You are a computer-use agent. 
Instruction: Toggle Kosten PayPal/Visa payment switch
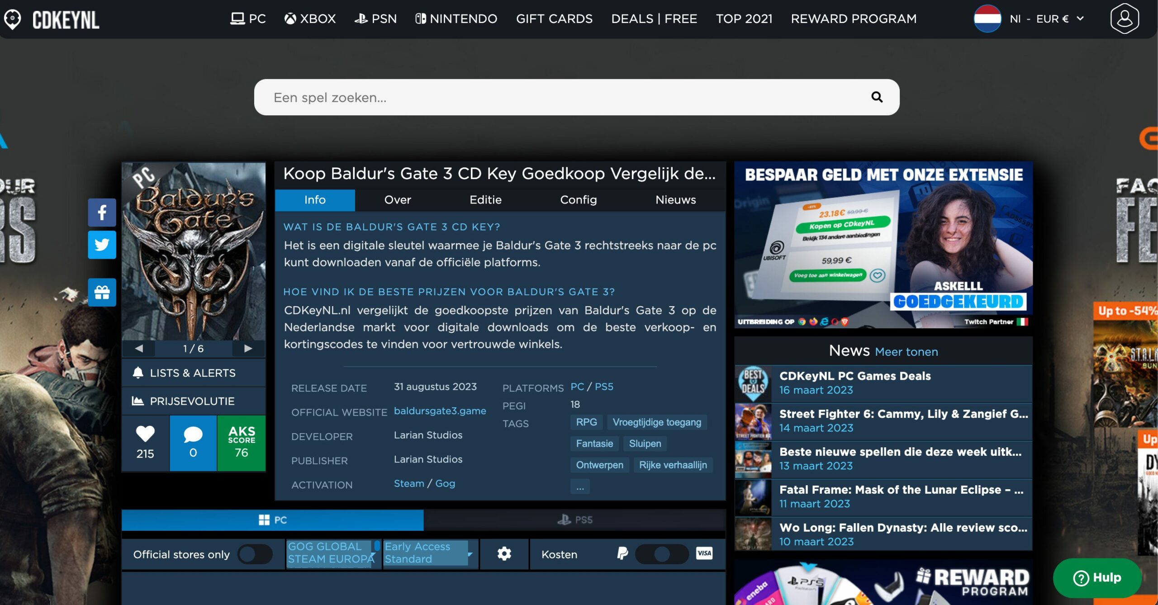pos(662,554)
